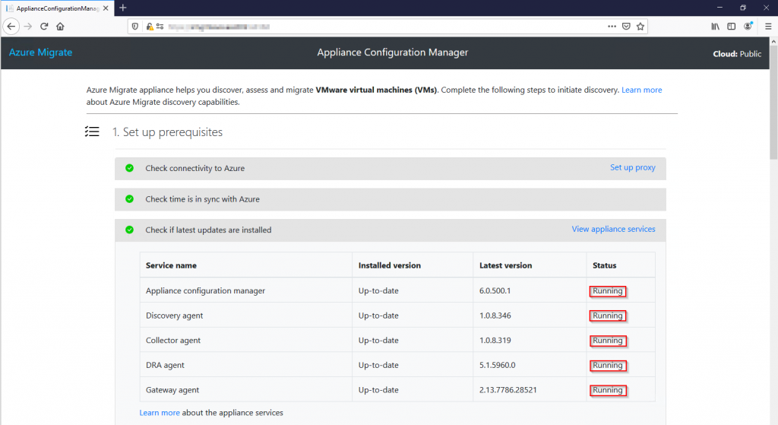Click the insecure connection padlock icon
Viewport: 778px width, 425px height.
tap(150, 27)
